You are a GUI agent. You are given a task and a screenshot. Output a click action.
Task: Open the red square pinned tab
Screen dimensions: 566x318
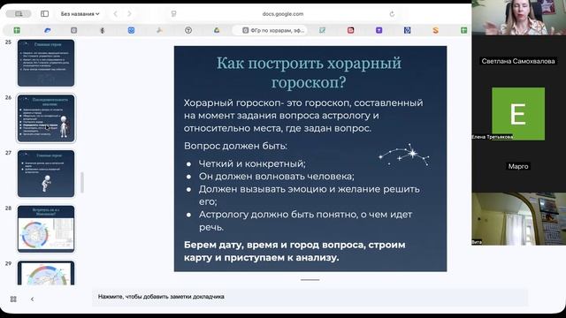click(x=350, y=30)
